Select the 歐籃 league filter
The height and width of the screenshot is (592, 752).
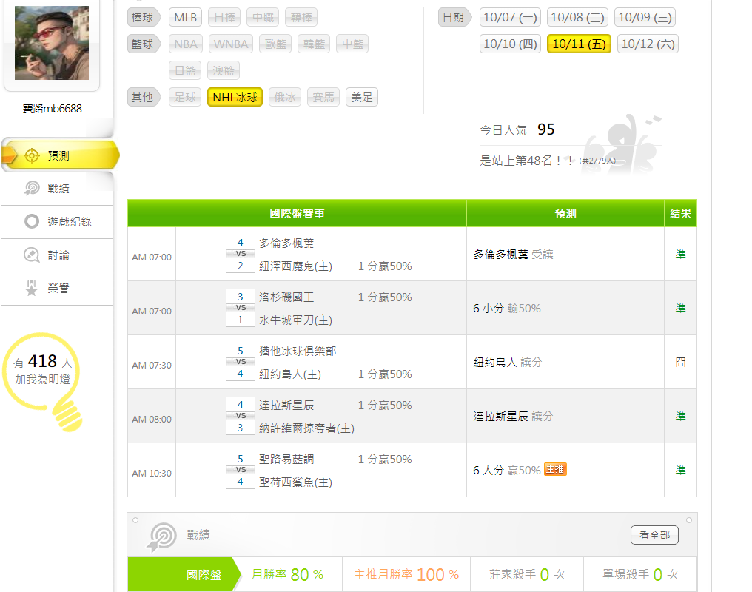[x=275, y=44]
